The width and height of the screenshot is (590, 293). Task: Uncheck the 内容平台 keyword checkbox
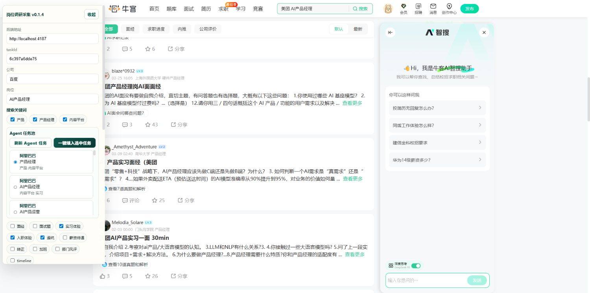click(65, 119)
